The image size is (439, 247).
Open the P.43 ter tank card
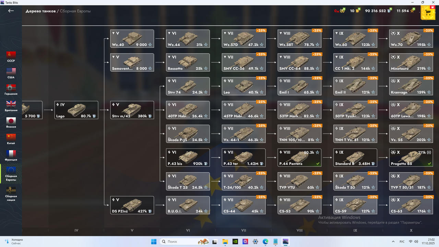(x=244, y=158)
